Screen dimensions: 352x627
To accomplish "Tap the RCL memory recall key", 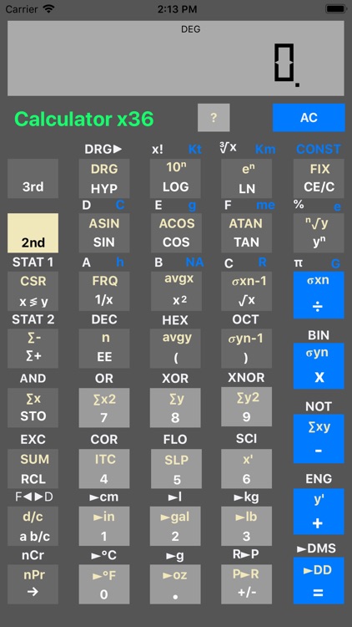I will 33,468.
